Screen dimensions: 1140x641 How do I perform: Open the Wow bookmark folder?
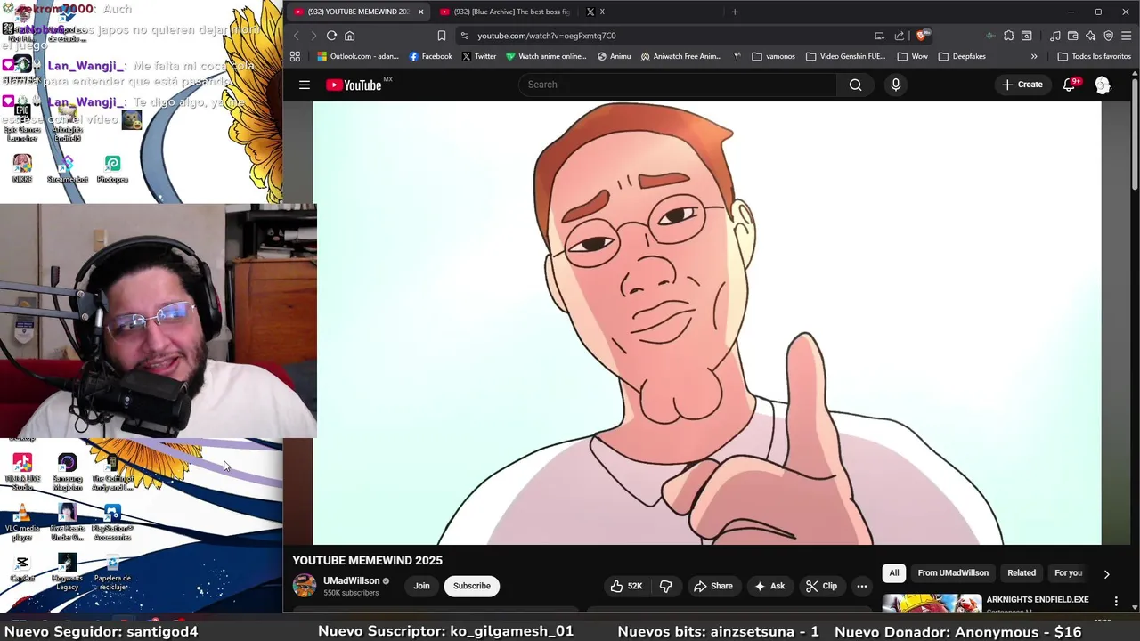click(912, 56)
